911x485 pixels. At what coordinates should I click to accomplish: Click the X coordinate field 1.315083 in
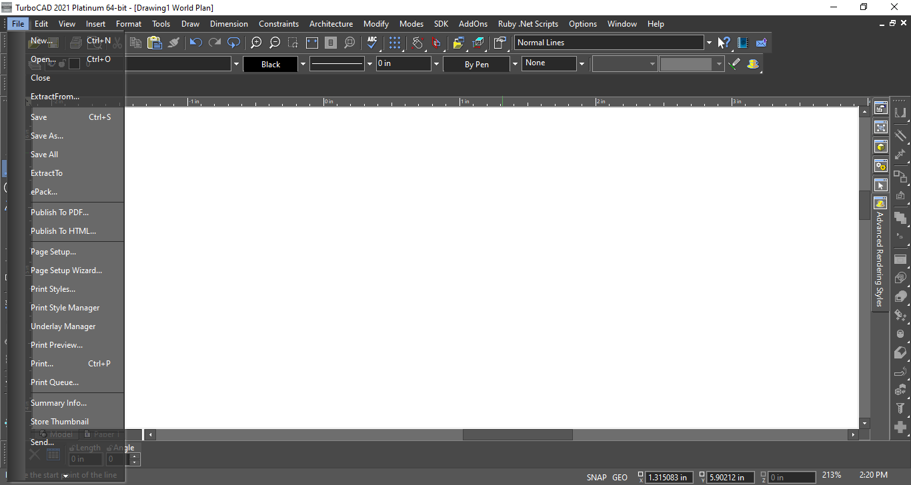670,477
